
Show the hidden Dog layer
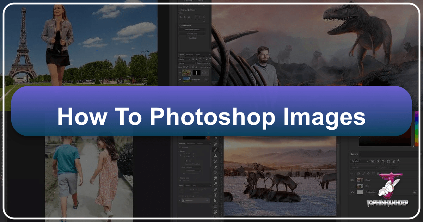pos(352,186)
